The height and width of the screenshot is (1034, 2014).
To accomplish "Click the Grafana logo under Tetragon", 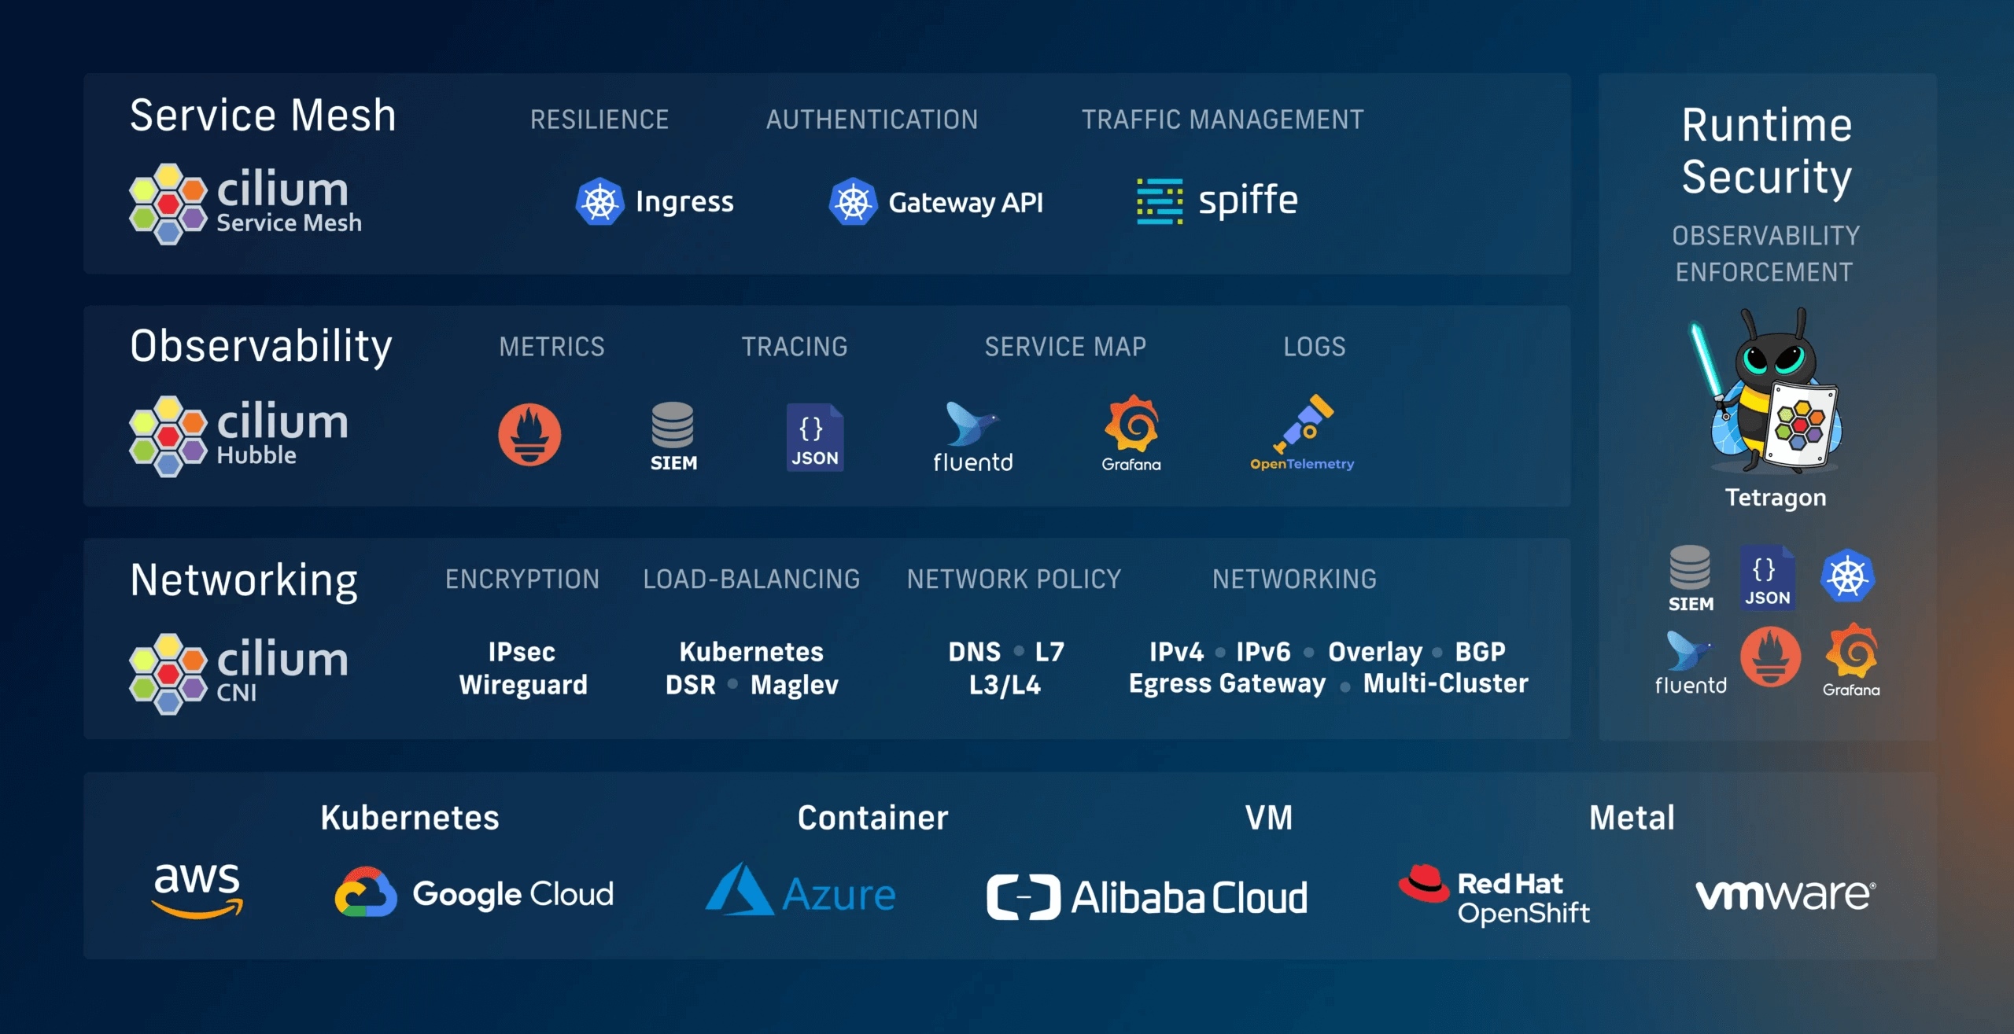I will tap(1852, 660).
